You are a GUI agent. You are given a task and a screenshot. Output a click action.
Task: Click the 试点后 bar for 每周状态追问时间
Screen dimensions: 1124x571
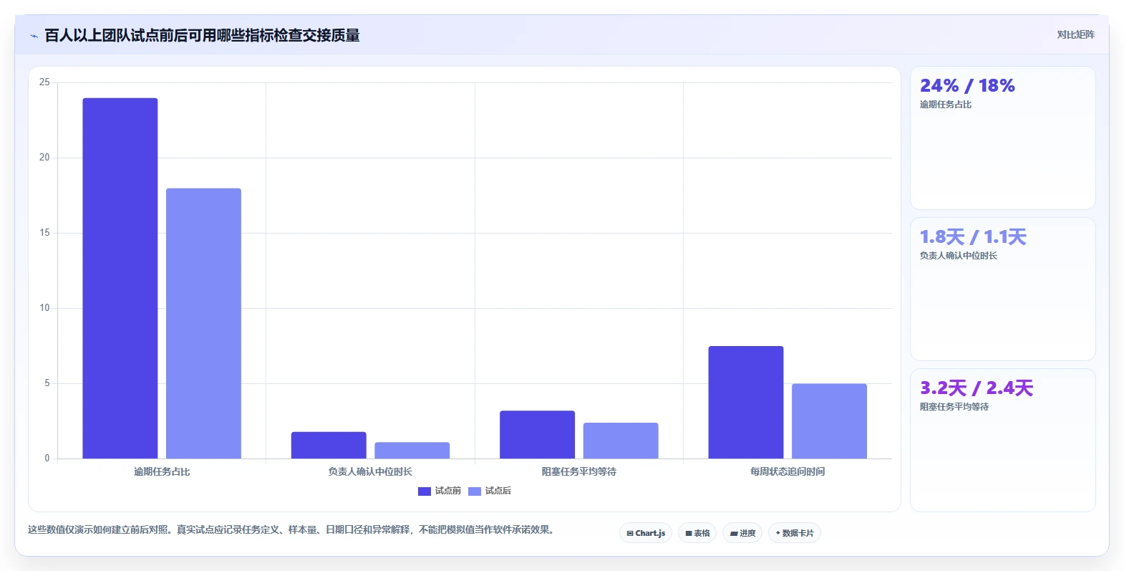click(x=829, y=421)
